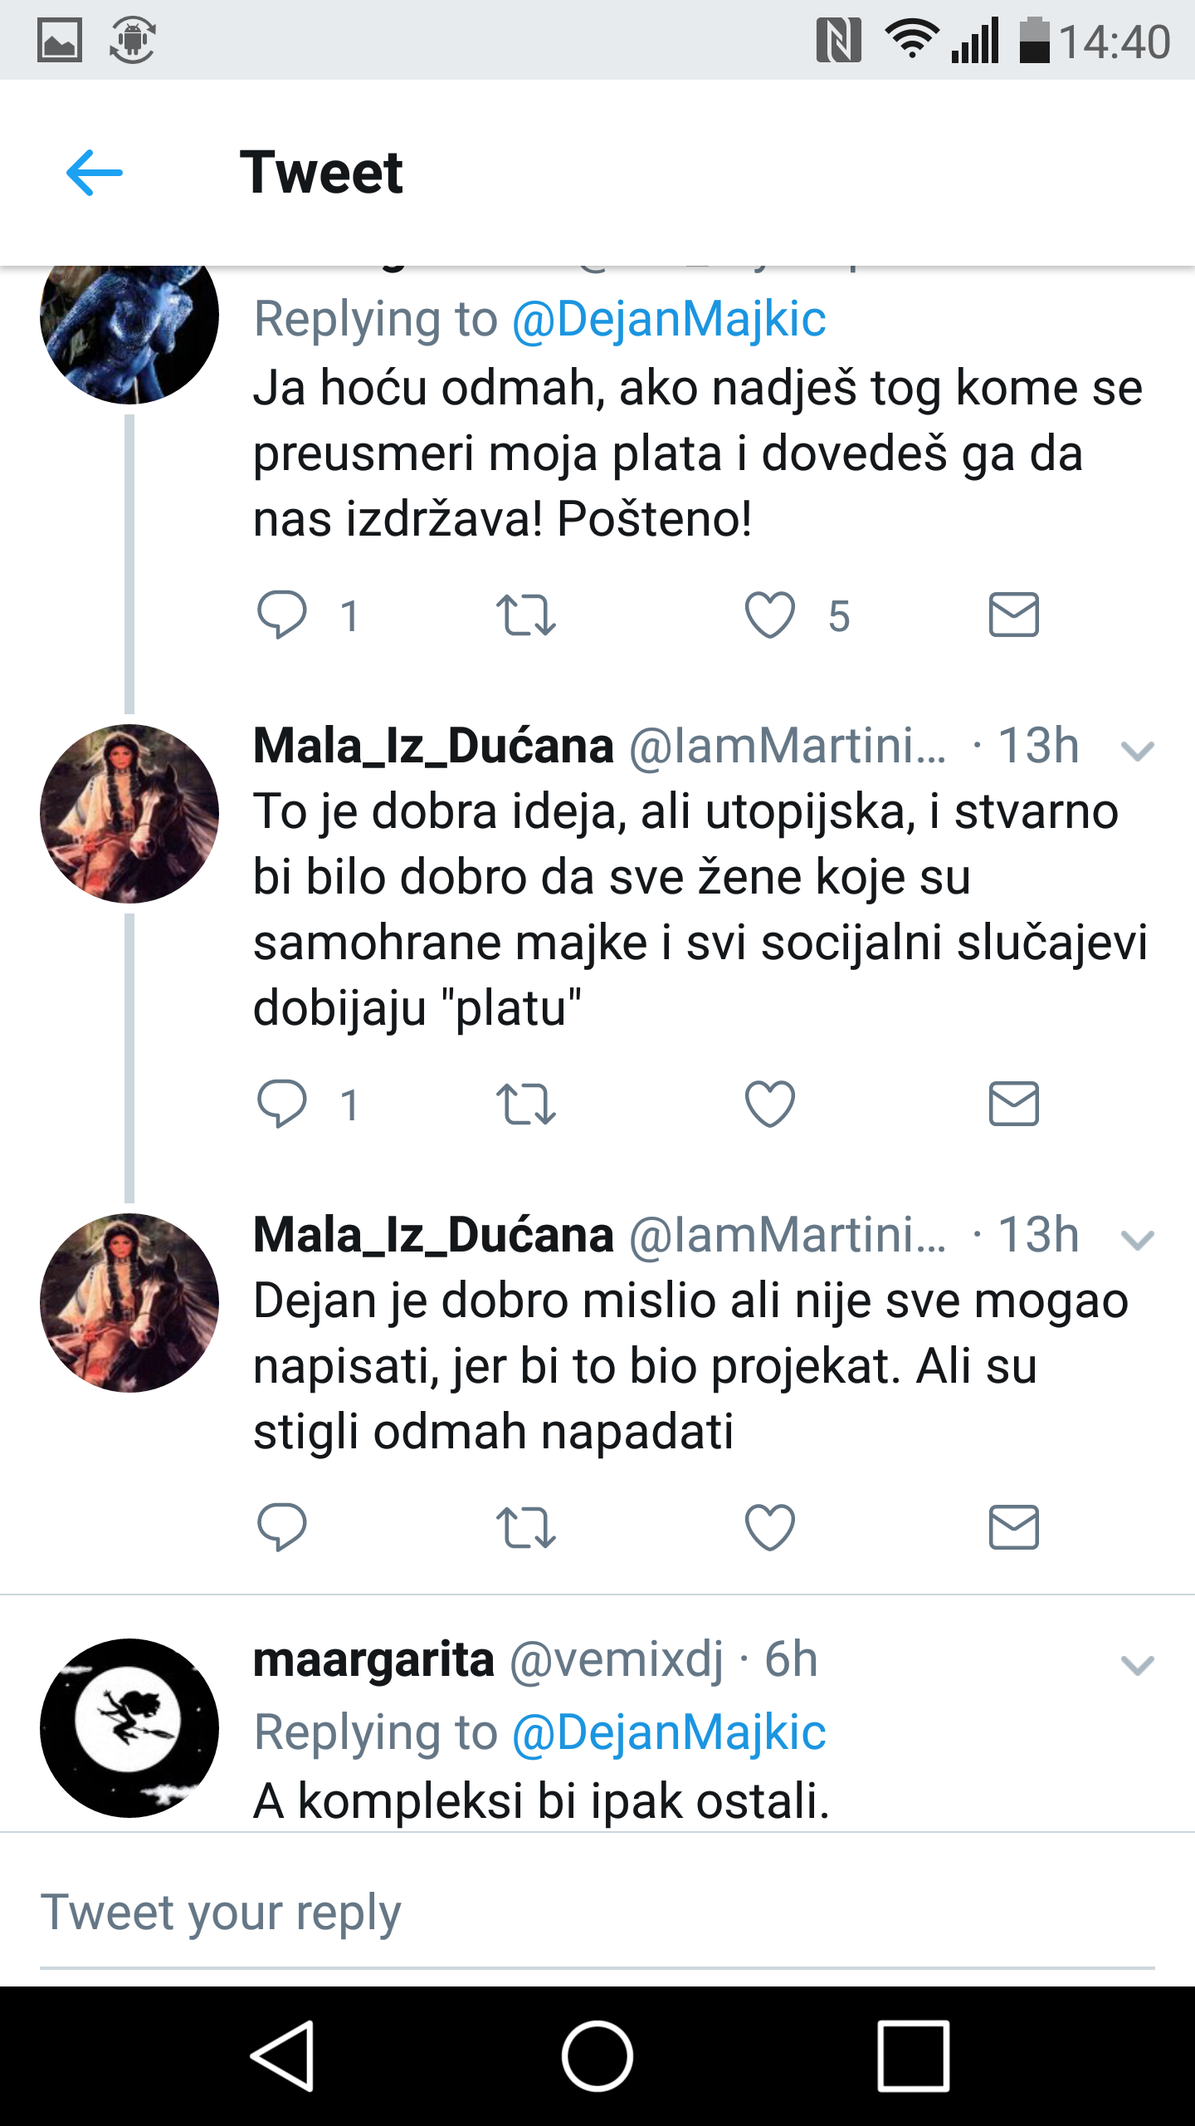The image size is (1195, 2126).
Task: Send the top tweet as a direct message
Action: 1013,615
